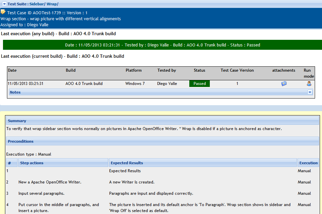Click the AOO 4.0 Trunk build cell
The height and width of the screenshot is (214, 322).
pyautogui.click(x=84, y=84)
